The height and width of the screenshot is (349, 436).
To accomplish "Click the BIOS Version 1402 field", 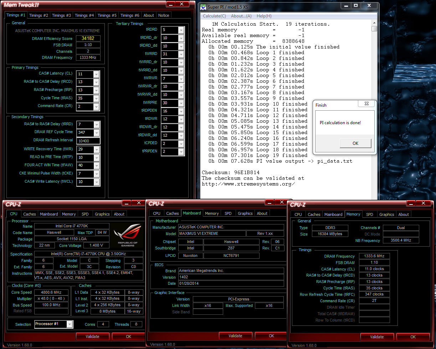I will [x=231, y=277].
